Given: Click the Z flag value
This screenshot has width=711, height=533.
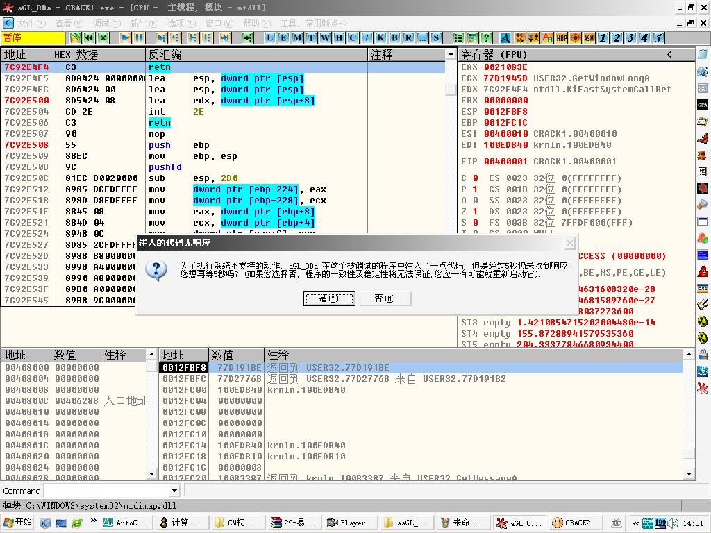Looking at the screenshot, I should pos(475,212).
